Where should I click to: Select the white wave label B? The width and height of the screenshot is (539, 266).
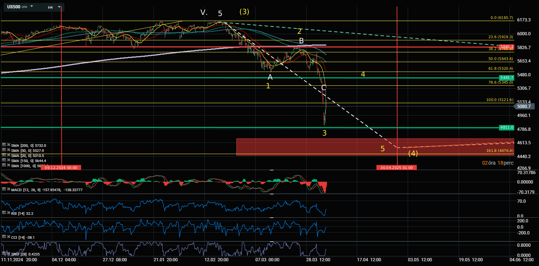pos(301,40)
